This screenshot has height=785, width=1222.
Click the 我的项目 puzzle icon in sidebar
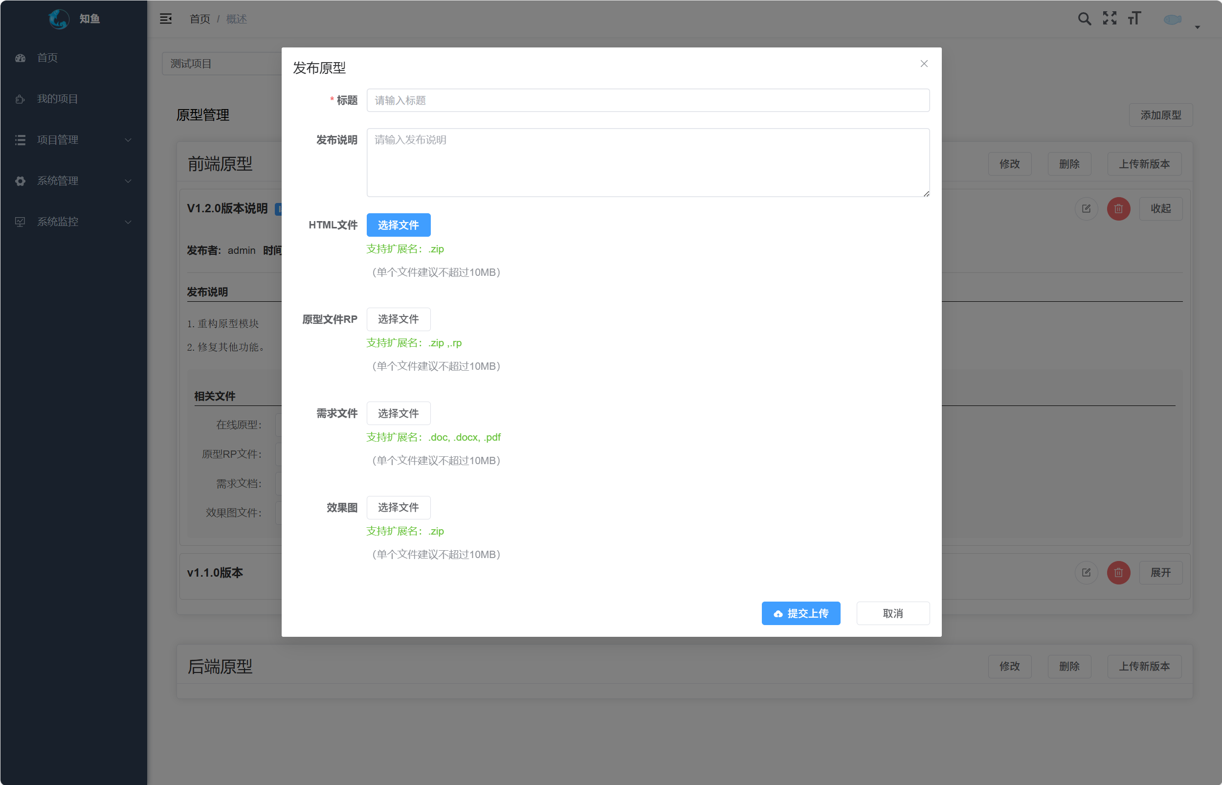click(x=21, y=99)
